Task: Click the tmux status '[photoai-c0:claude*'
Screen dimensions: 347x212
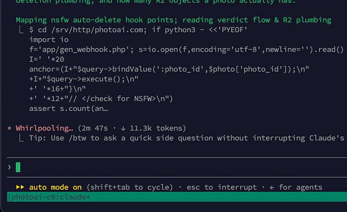Action: pyautogui.click(x=49, y=197)
